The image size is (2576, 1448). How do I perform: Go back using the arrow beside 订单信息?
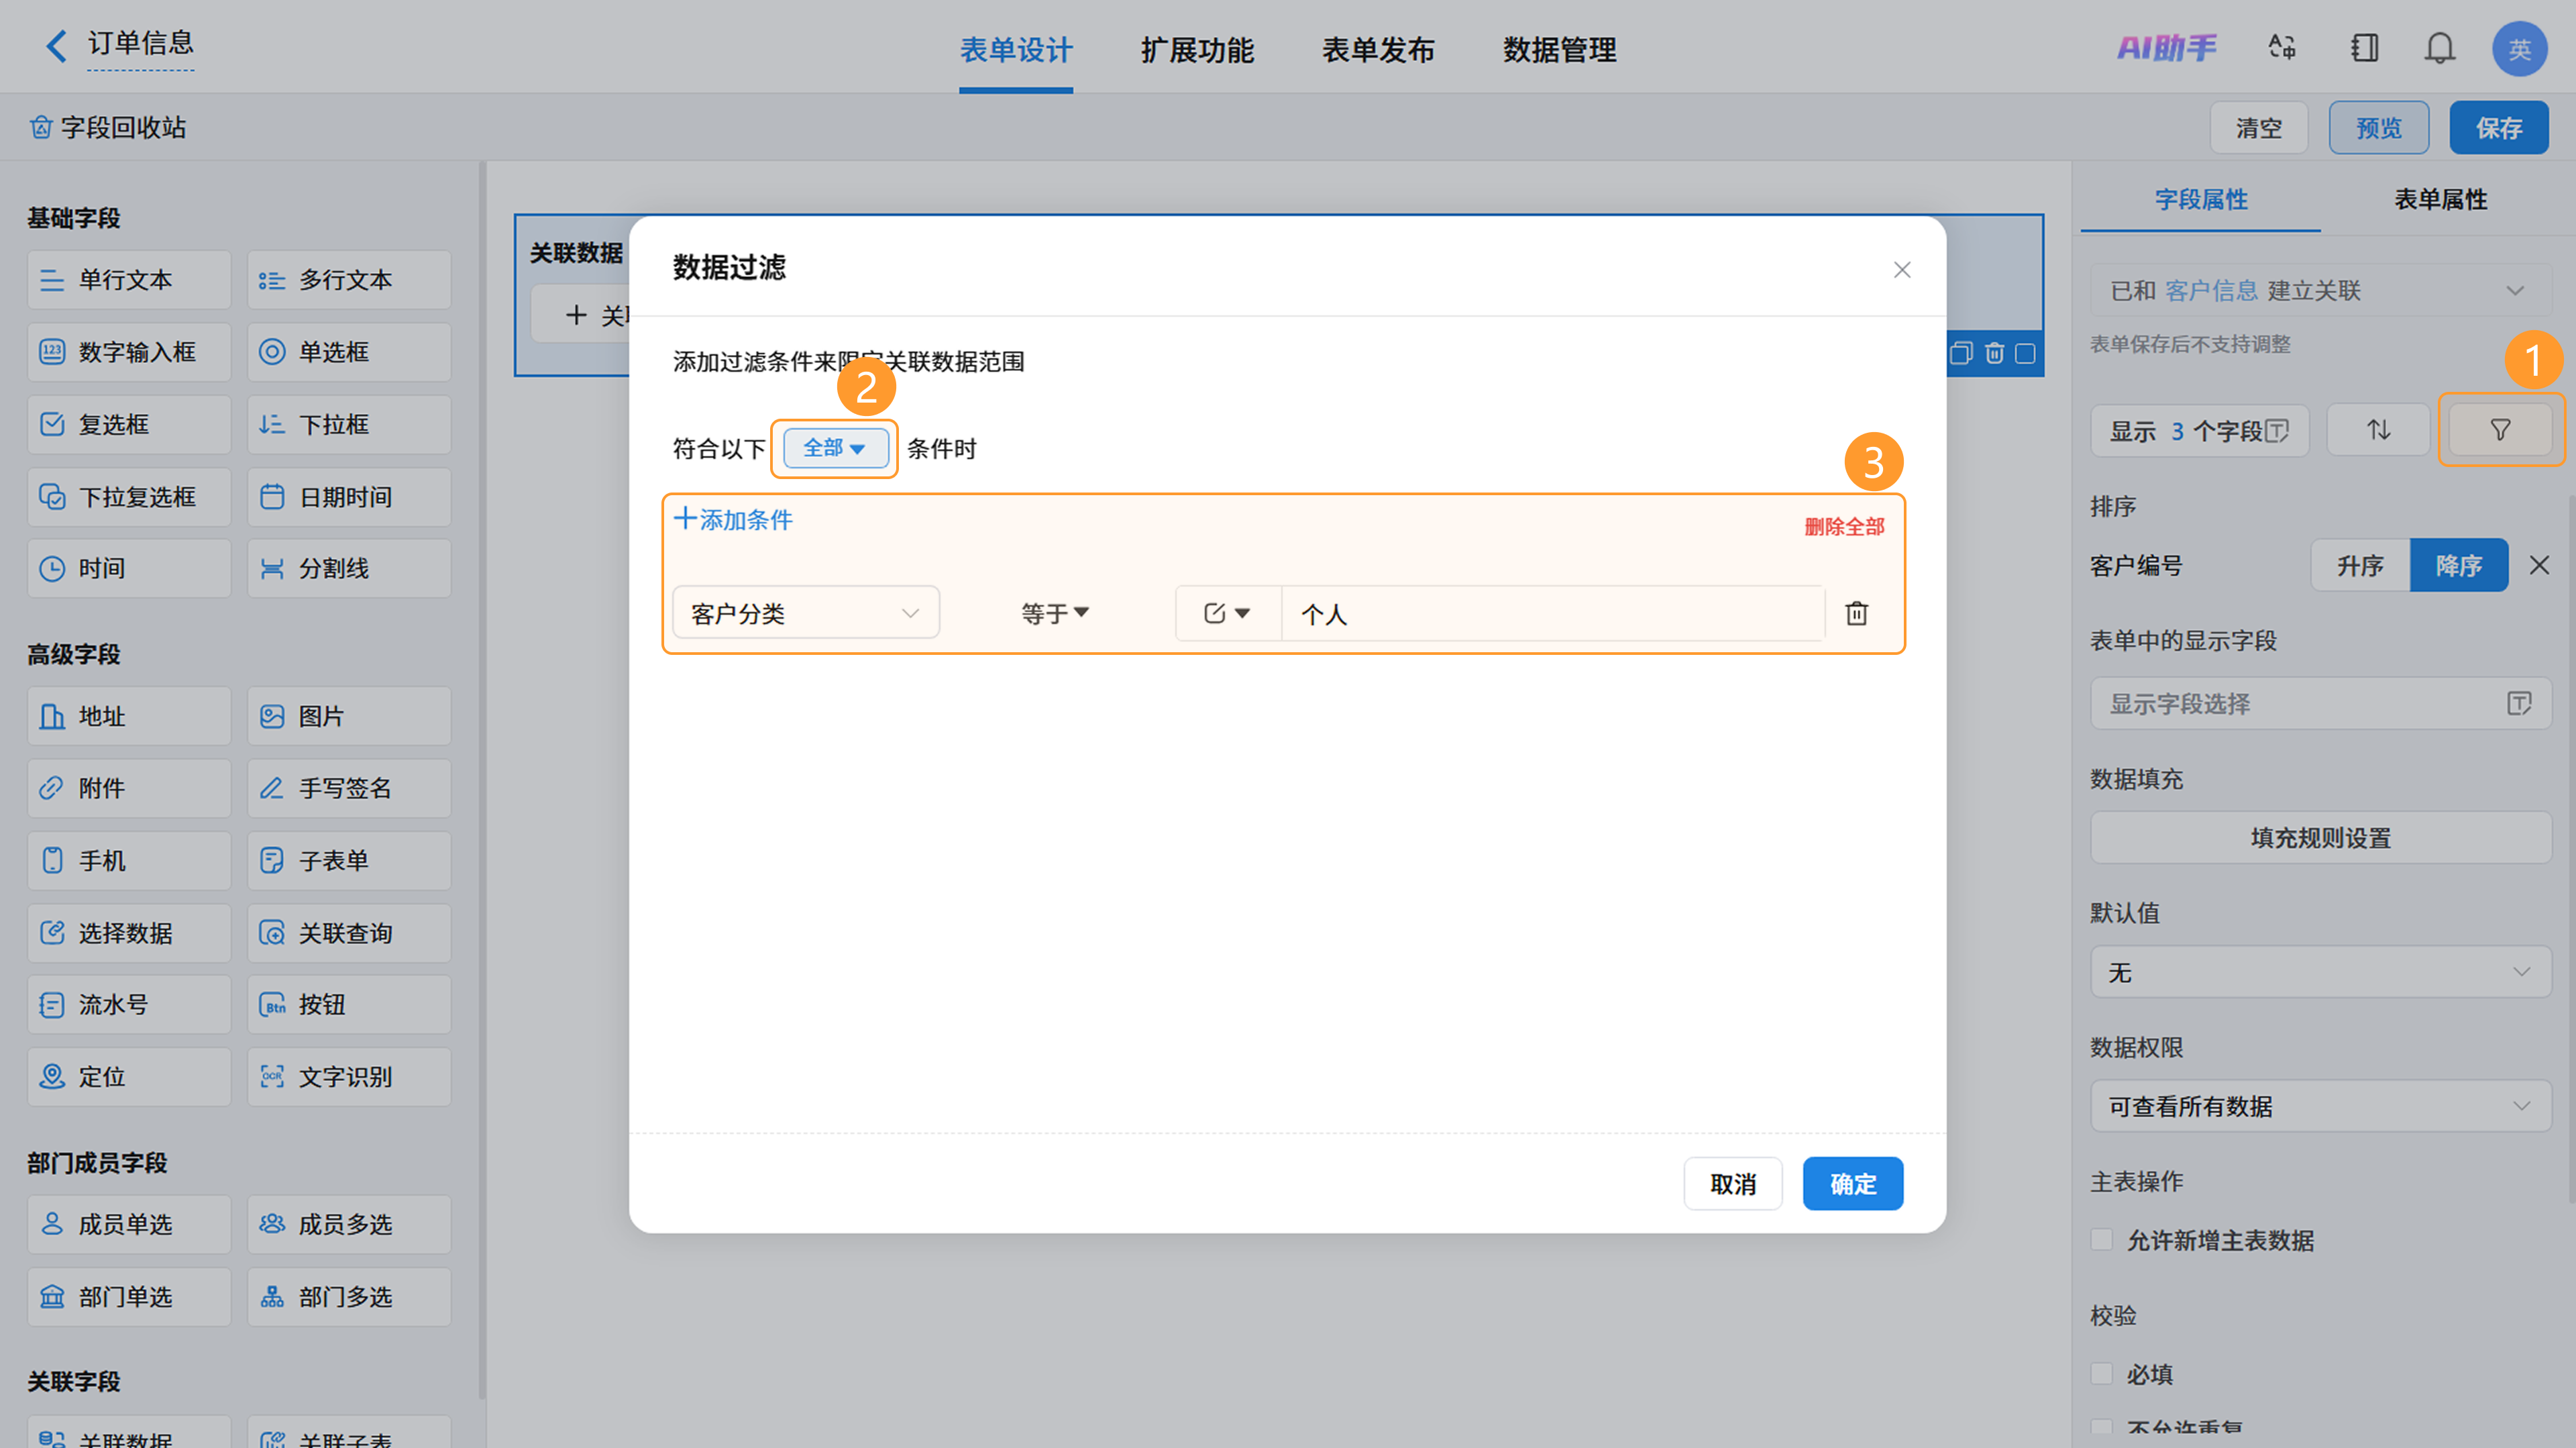coord(56,45)
